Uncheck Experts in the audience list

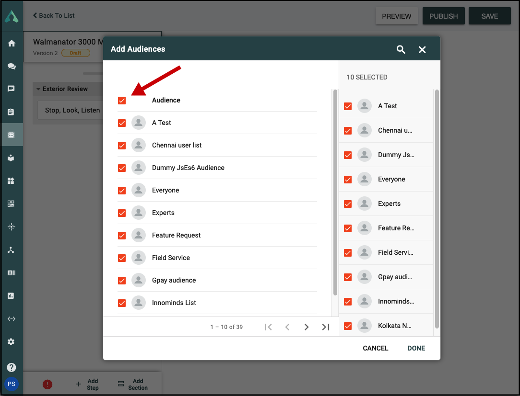pos(122,213)
